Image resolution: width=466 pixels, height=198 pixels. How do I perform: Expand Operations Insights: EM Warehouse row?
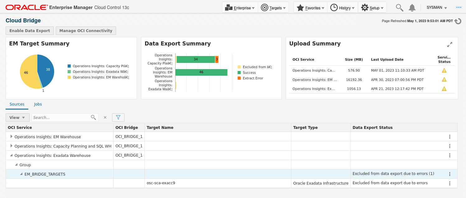coord(11,136)
